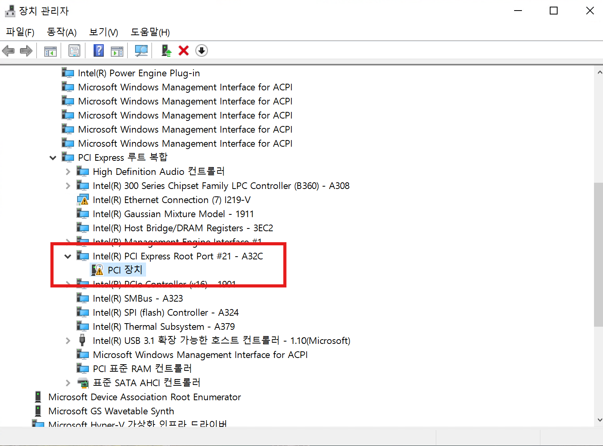
Task: Click the vertical scrollbar thumb
Action: point(599,254)
